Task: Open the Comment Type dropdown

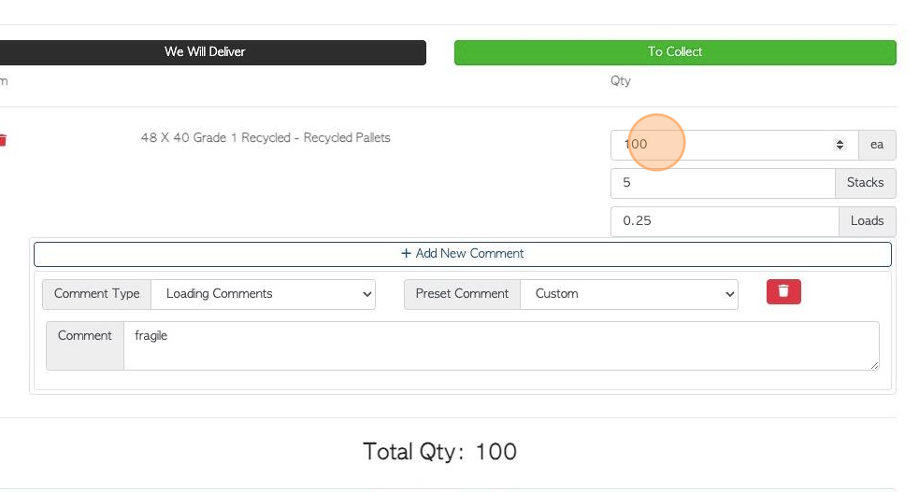Action: click(263, 294)
